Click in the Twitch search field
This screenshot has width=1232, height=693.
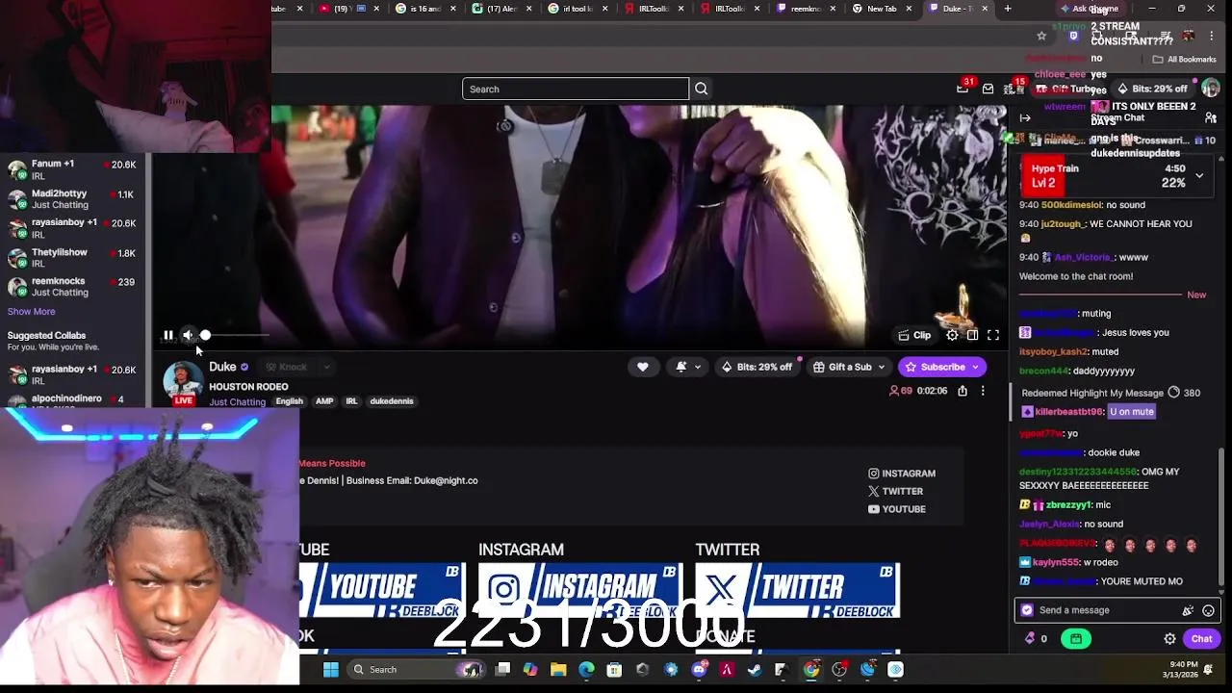click(x=576, y=89)
